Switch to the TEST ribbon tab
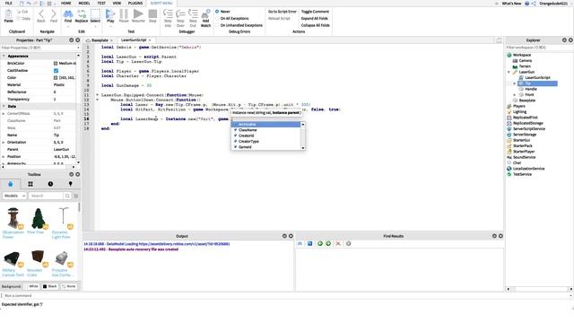Image resolution: width=574 pixels, height=323 pixels. click(x=101, y=3)
